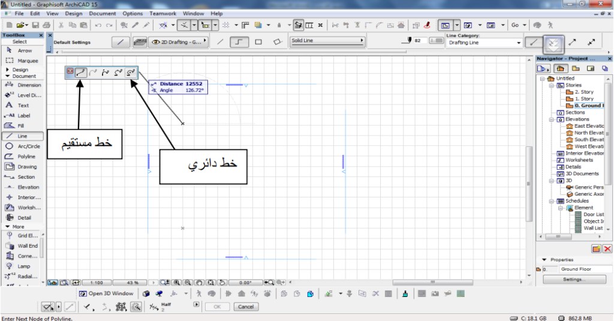Collapse the Elevations tree node
The width and height of the screenshot is (614, 321).
(552, 119)
